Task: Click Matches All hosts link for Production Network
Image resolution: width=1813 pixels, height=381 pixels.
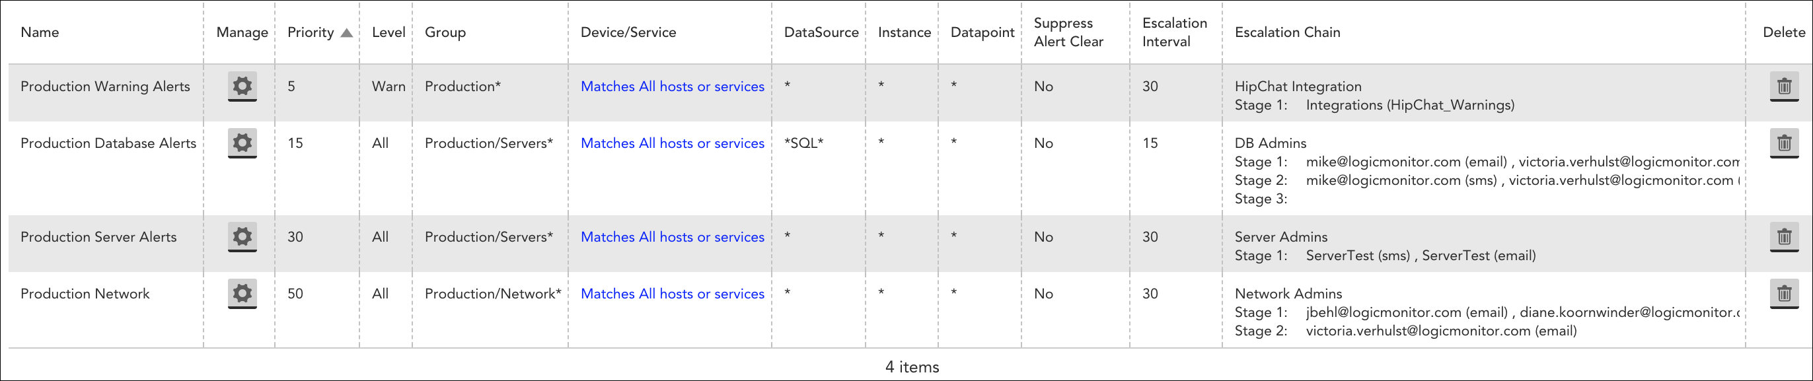Action: 672,294
